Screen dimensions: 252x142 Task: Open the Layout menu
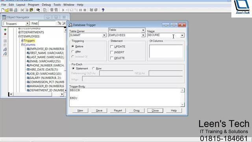pyautogui.click(x=21, y=5)
